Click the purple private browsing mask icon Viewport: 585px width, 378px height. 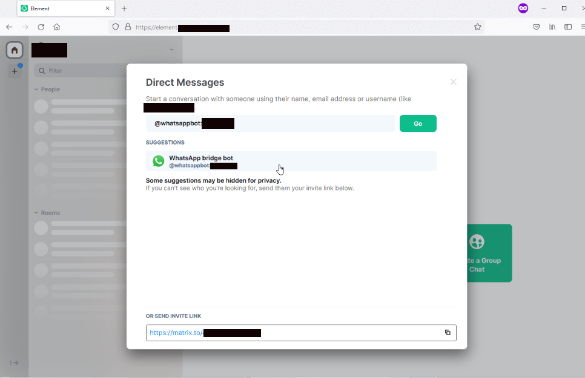[x=523, y=8]
